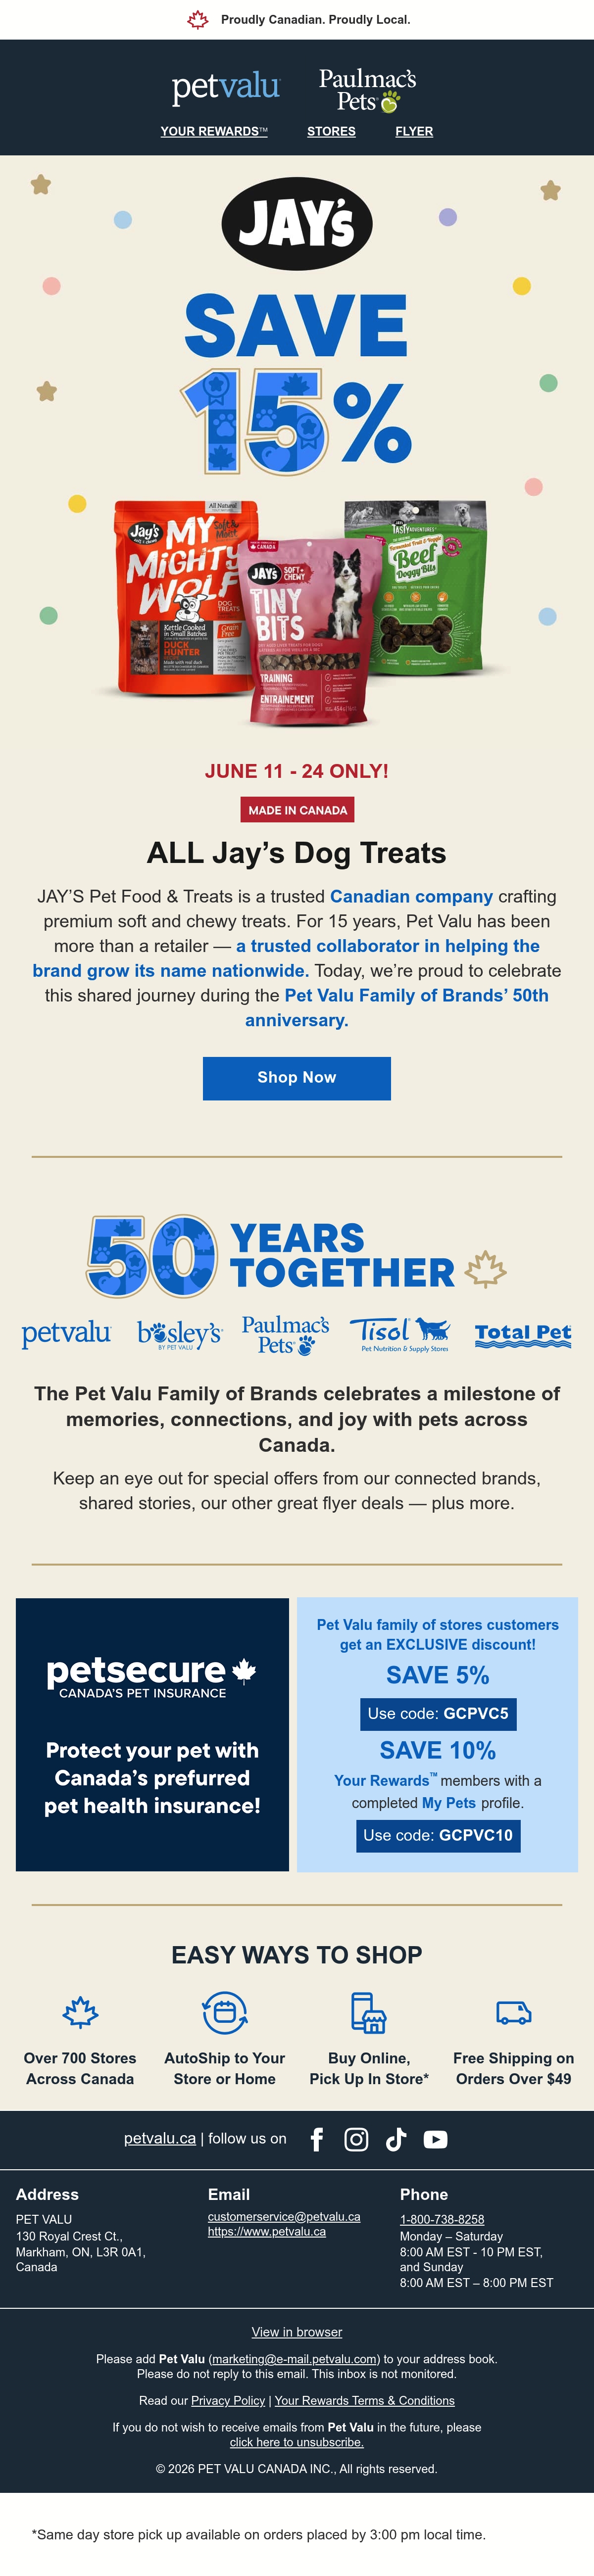Screen dimensions: 594x2576
Task: Click the Shop Now button
Action: point(297,1078)
